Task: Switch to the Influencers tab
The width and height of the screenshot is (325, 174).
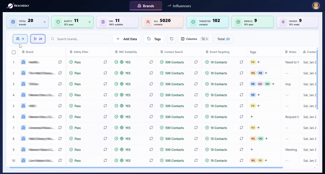Action: [x=179, y=6]
